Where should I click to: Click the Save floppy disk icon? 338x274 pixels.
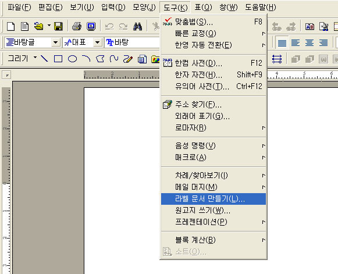[x=58, y=27]
